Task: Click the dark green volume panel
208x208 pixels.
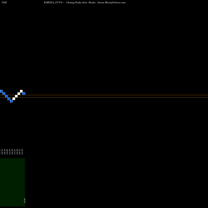Action: [x=12, y=182]
